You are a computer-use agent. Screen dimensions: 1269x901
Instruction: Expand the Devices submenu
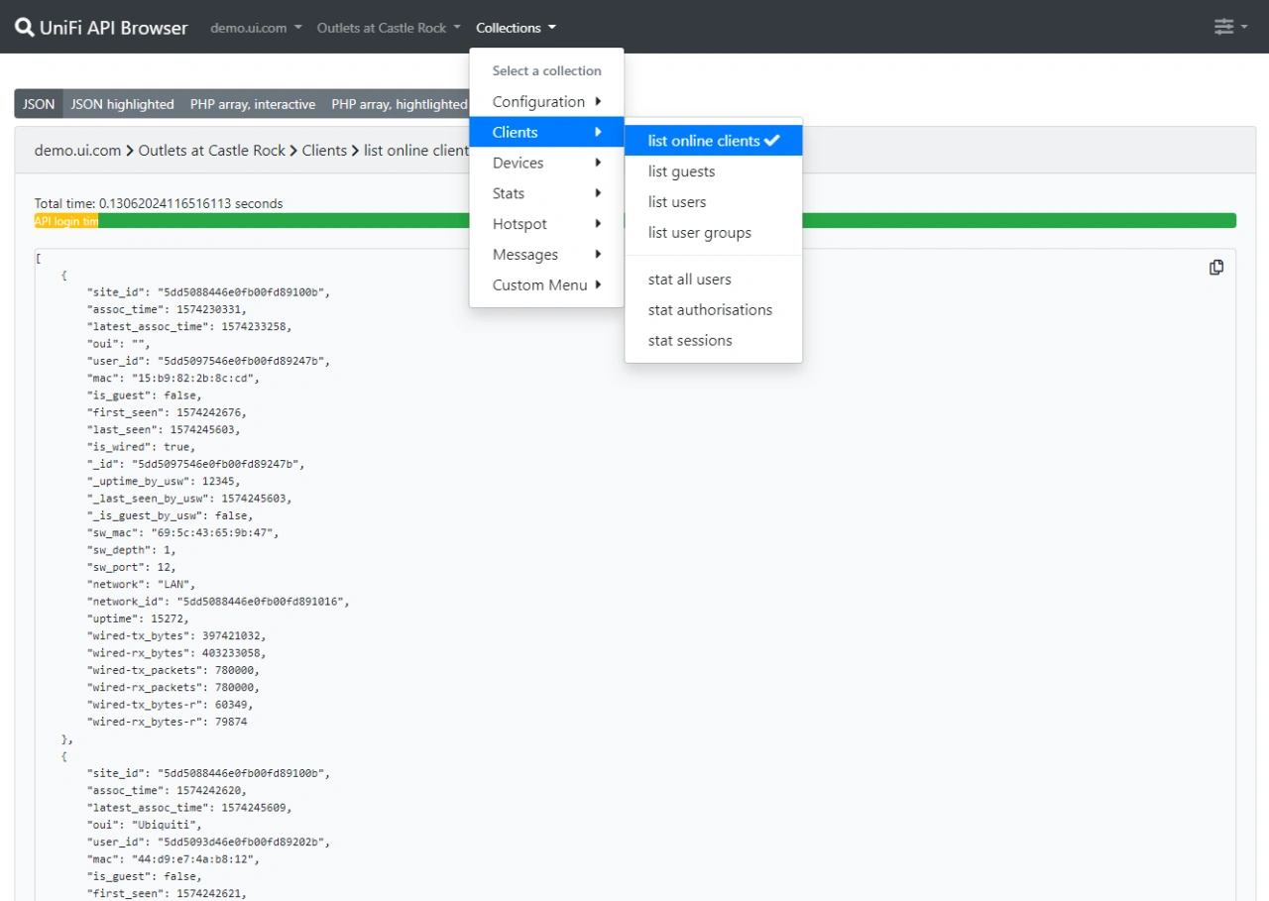point(518,163)
